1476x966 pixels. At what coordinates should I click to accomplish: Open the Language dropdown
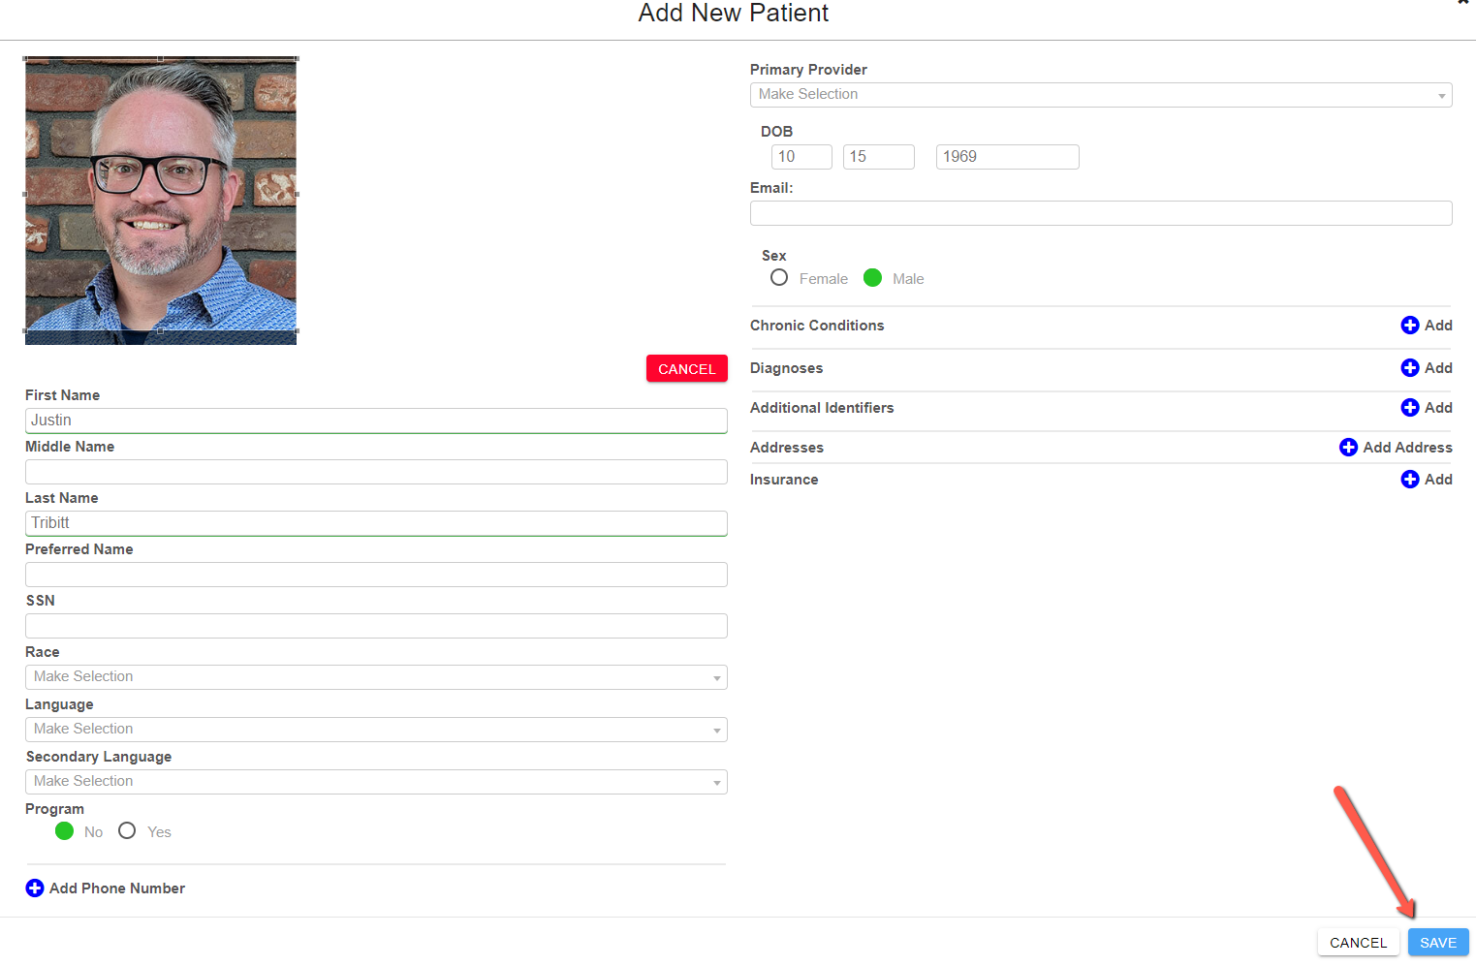pyautogui.click(x=376, y=730)
